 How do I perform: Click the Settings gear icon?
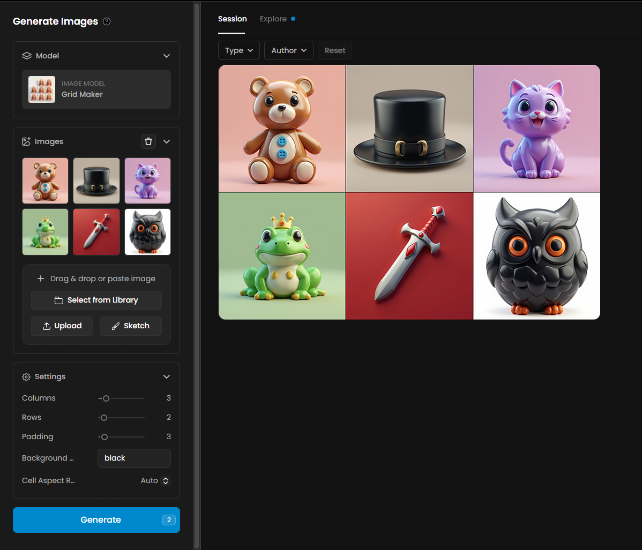(26, 377)
